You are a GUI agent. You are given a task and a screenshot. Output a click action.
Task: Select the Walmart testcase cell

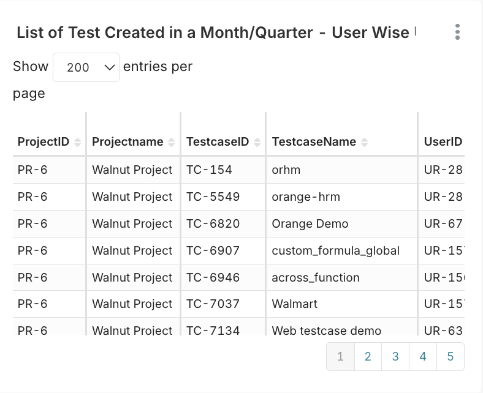coord(295,304)
